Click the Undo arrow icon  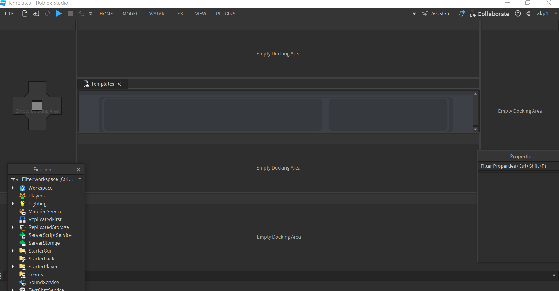pyautogui.click(x=82, y=14)
